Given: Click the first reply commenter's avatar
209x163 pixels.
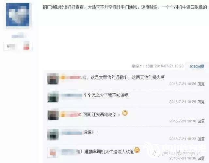Looking at the screenshot, I should (x=53, y=79).
